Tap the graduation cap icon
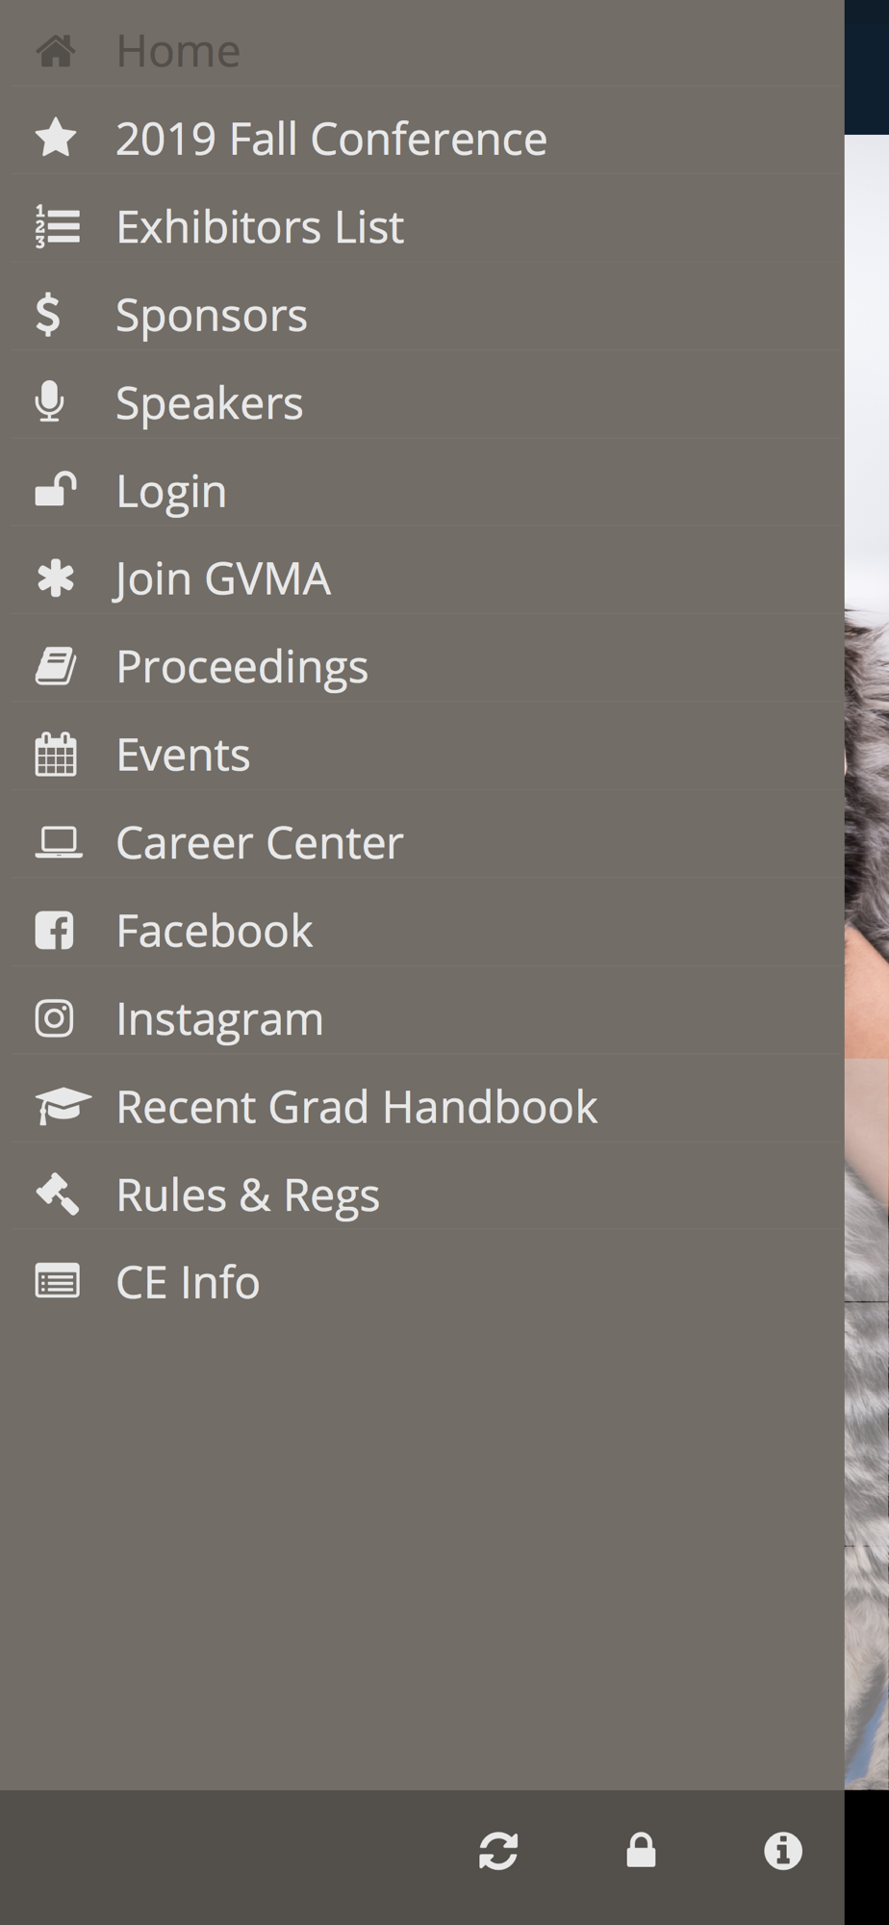Image resolution: width=889 pixels, height=1925 pixels. (x=63, y=1106)
